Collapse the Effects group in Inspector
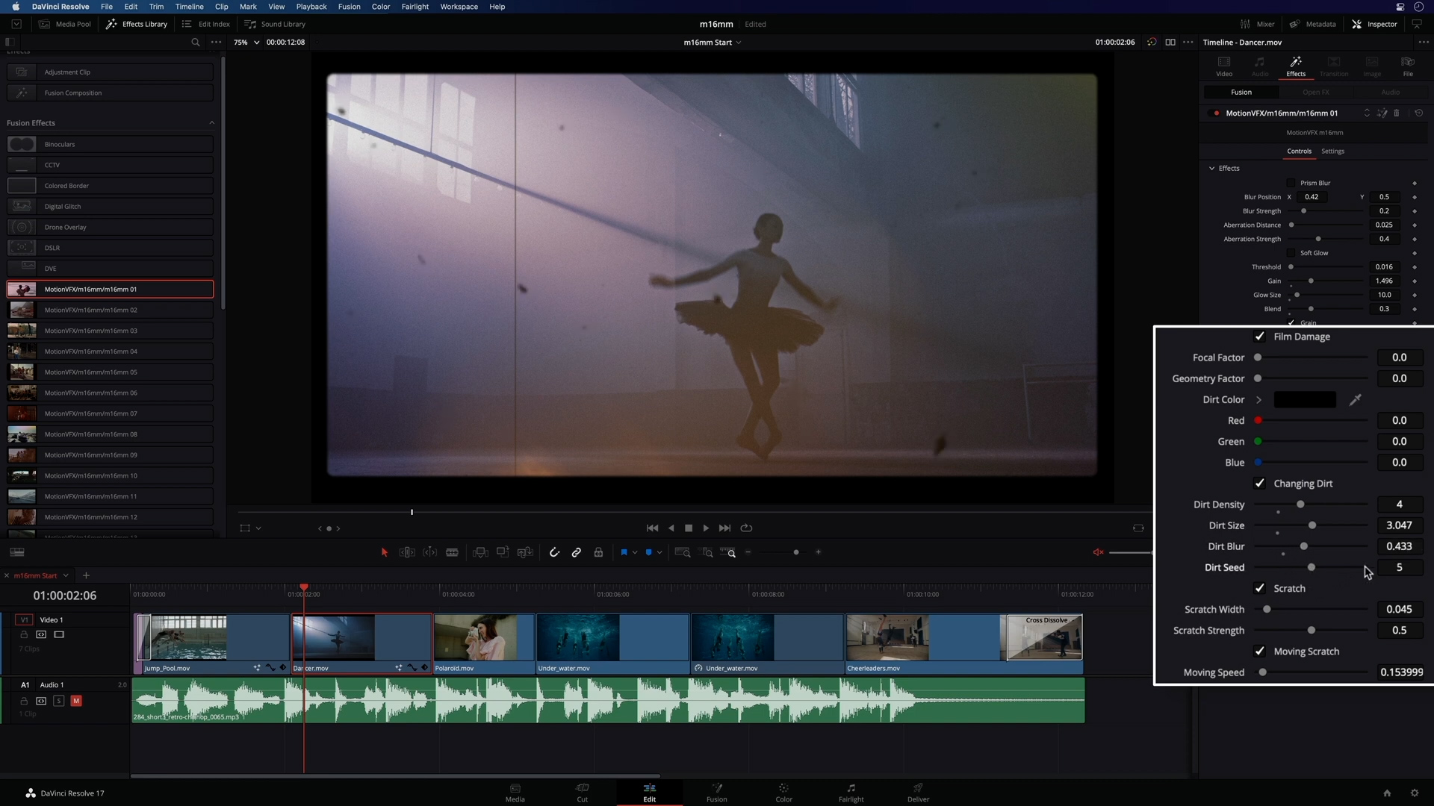This screenshot has width=1434, height=806. (x=1211, y=169)
